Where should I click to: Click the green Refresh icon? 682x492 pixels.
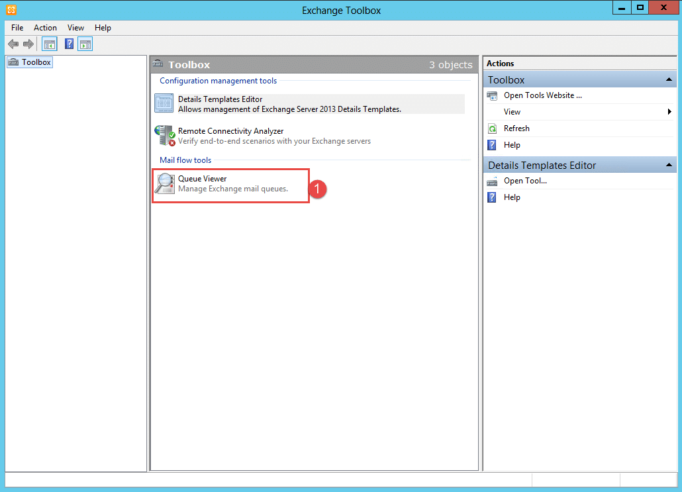(492, 128)
